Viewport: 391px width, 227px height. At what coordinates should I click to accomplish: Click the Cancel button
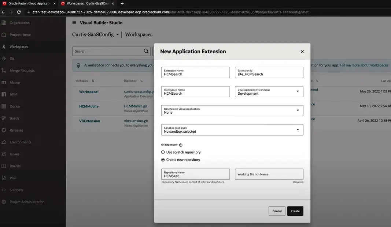click(277, 211)
